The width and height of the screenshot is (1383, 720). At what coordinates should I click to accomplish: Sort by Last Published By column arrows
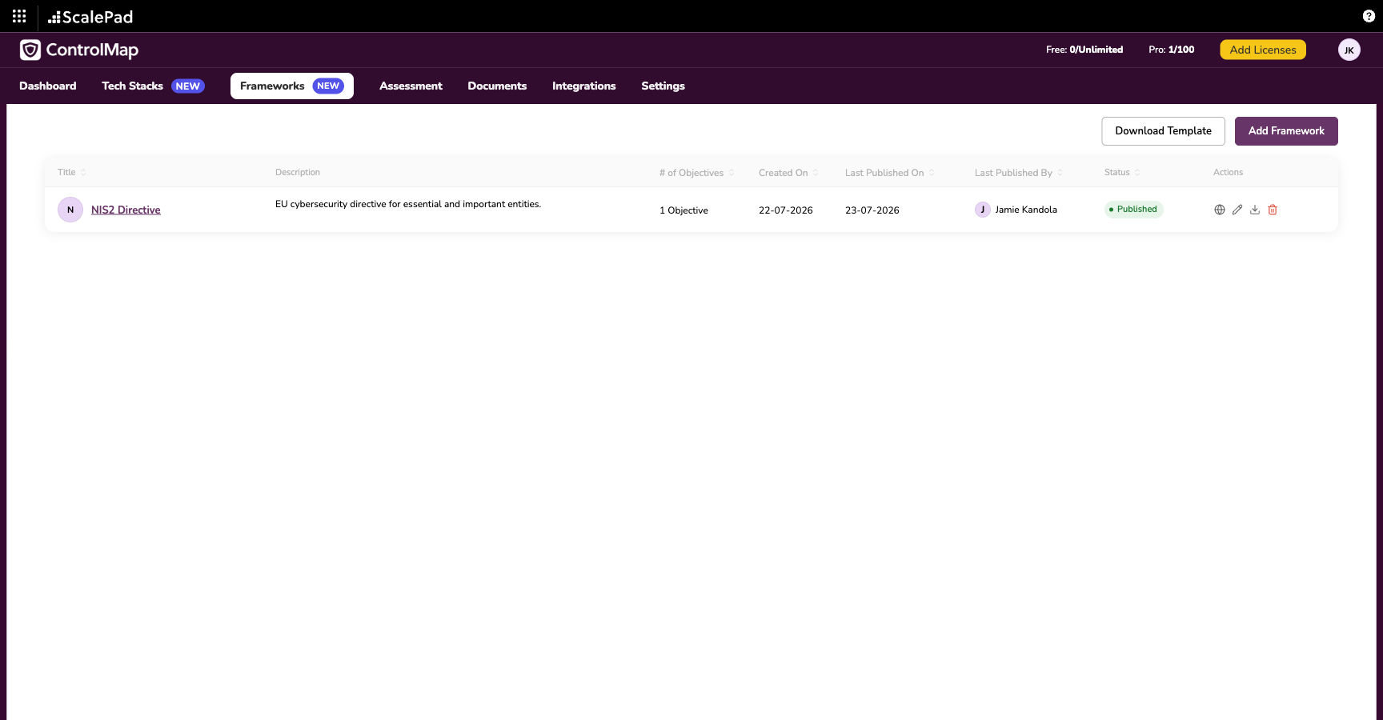(x=1060, y=173)
